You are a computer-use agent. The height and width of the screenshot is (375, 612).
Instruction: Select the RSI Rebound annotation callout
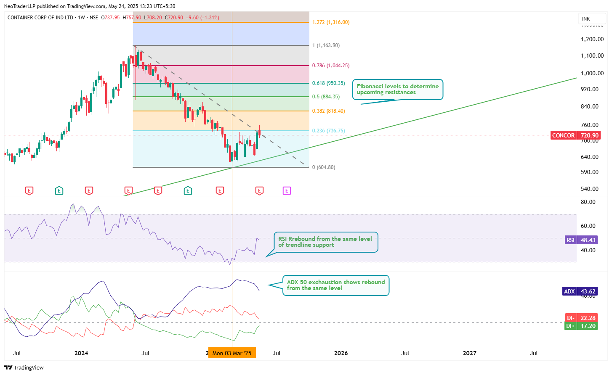tap(325, 242)
